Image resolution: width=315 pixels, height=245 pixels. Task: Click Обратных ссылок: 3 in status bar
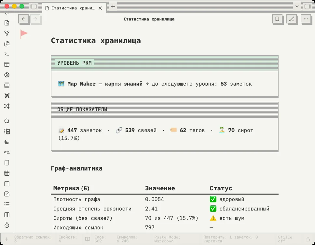pyautogui.click(x=33, y=239)
